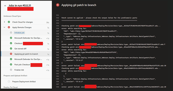Click the grey status icon beside Finalize Job

[11, 70]
